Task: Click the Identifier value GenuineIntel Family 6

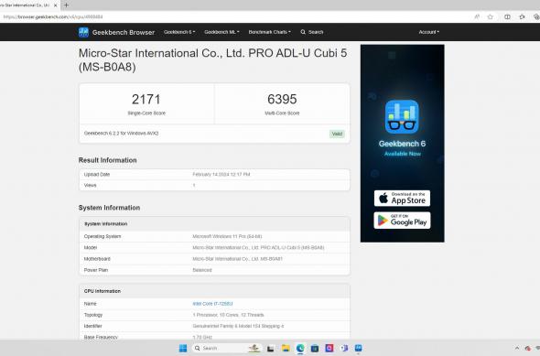Action: pos(238,326)
